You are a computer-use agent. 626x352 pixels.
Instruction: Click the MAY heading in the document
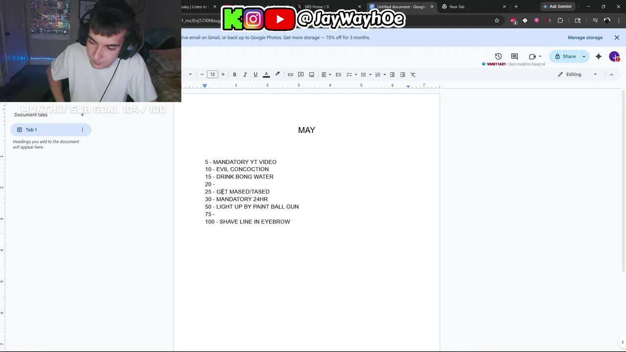coord(307,130)
